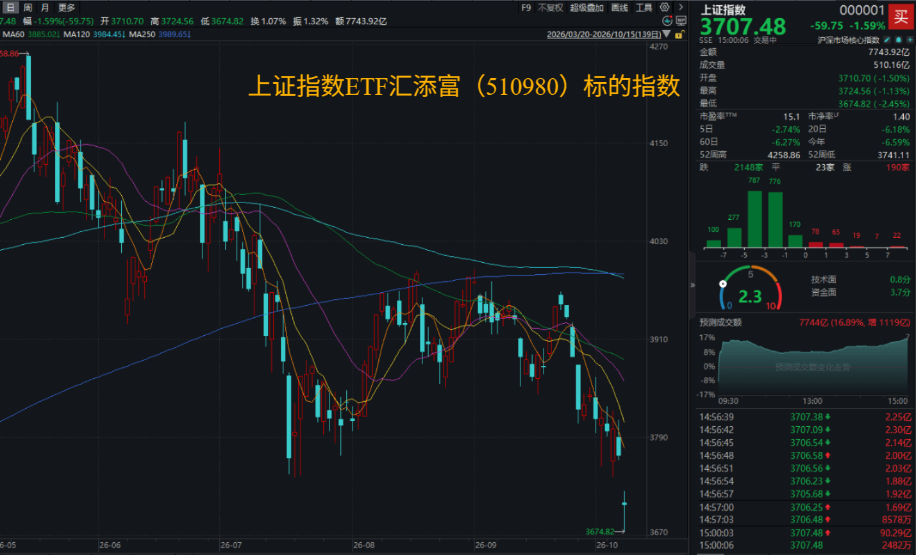This screenshot has height=555, width=916.
Task: Click the MA120 indicator label
Action: 77,35
